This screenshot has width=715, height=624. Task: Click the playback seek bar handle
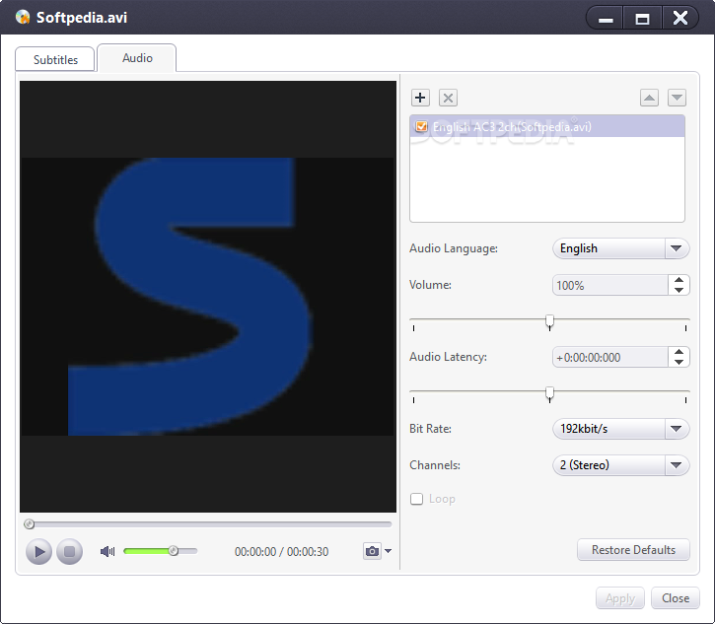pos(30,524)
